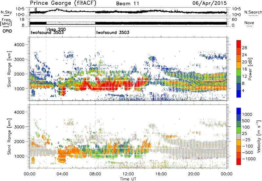Screen dimensions: 262x181
Task: Click the '20:00' time axis tick label
Action: point(194,174)
